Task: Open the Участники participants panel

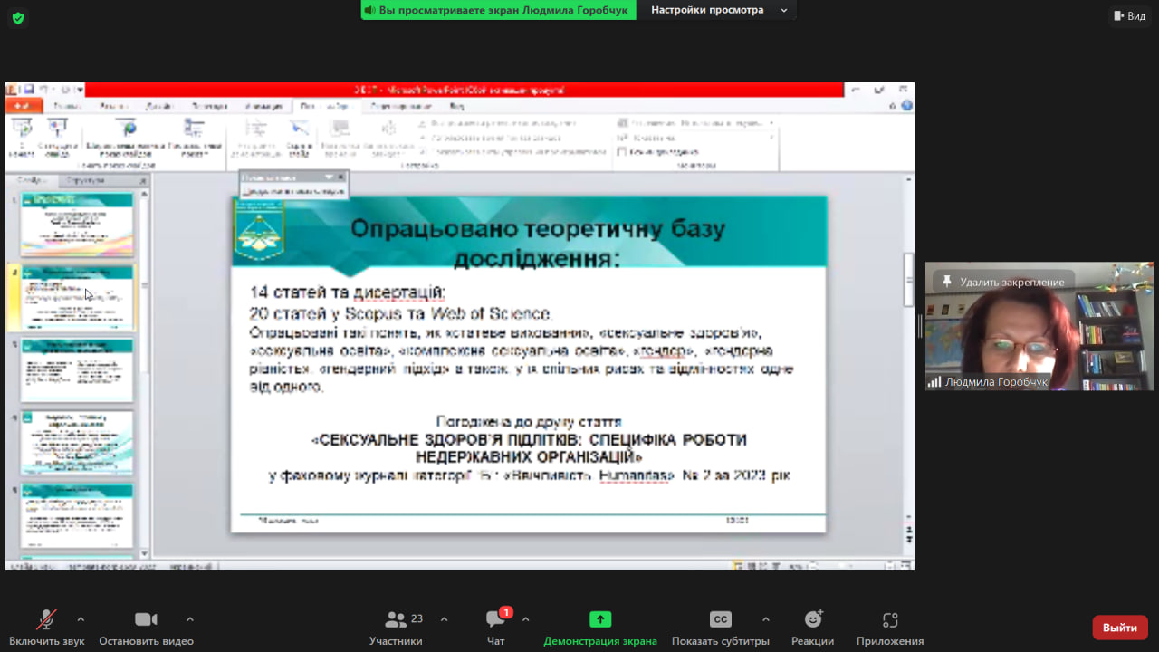Action: 396,628
